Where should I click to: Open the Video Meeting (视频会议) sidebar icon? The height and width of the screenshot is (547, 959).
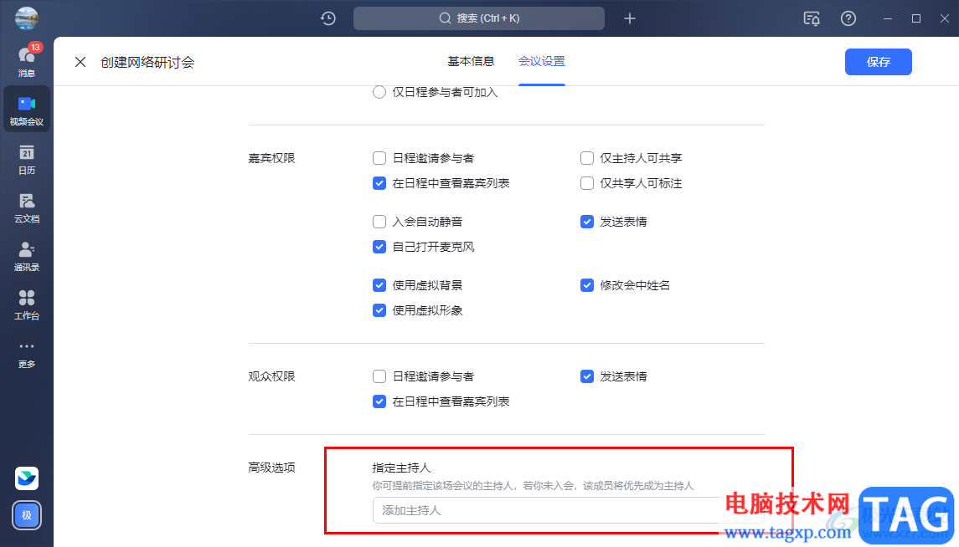click(x=26, y=110)
